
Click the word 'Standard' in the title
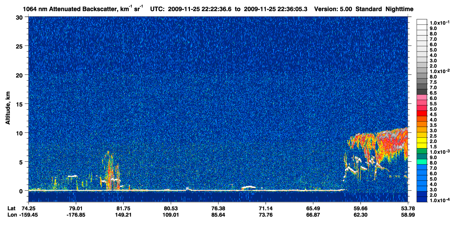(369, 9)
